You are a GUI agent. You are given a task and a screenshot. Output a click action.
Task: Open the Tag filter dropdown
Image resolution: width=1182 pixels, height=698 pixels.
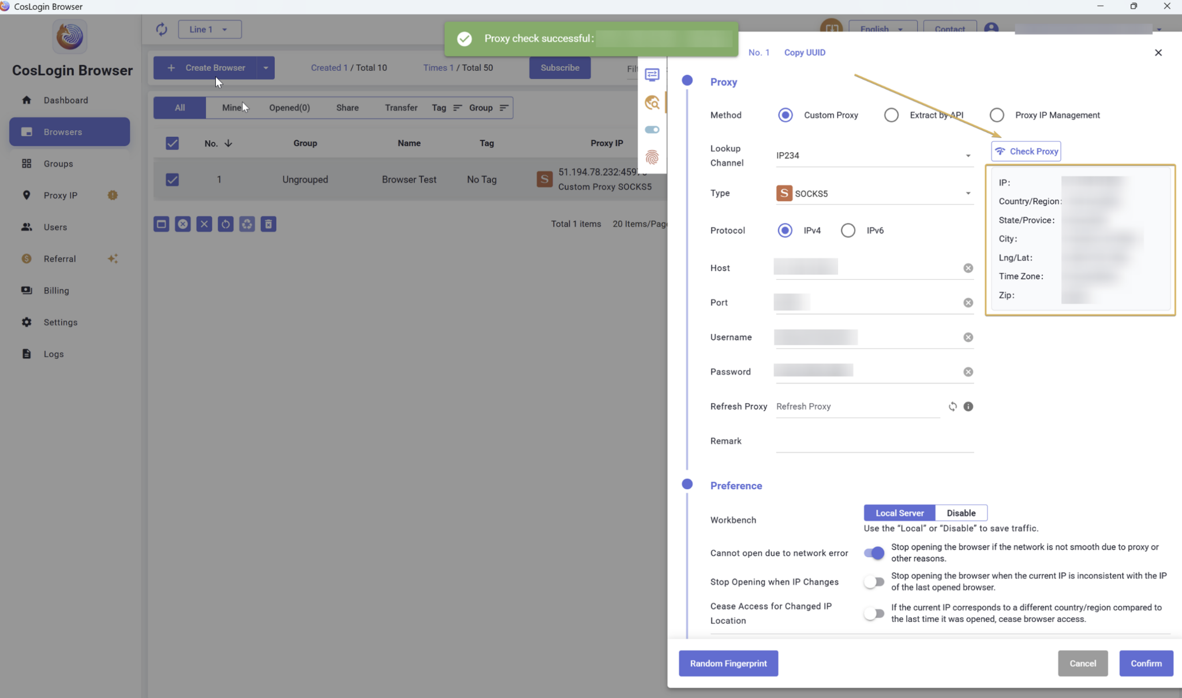point(447,108)
